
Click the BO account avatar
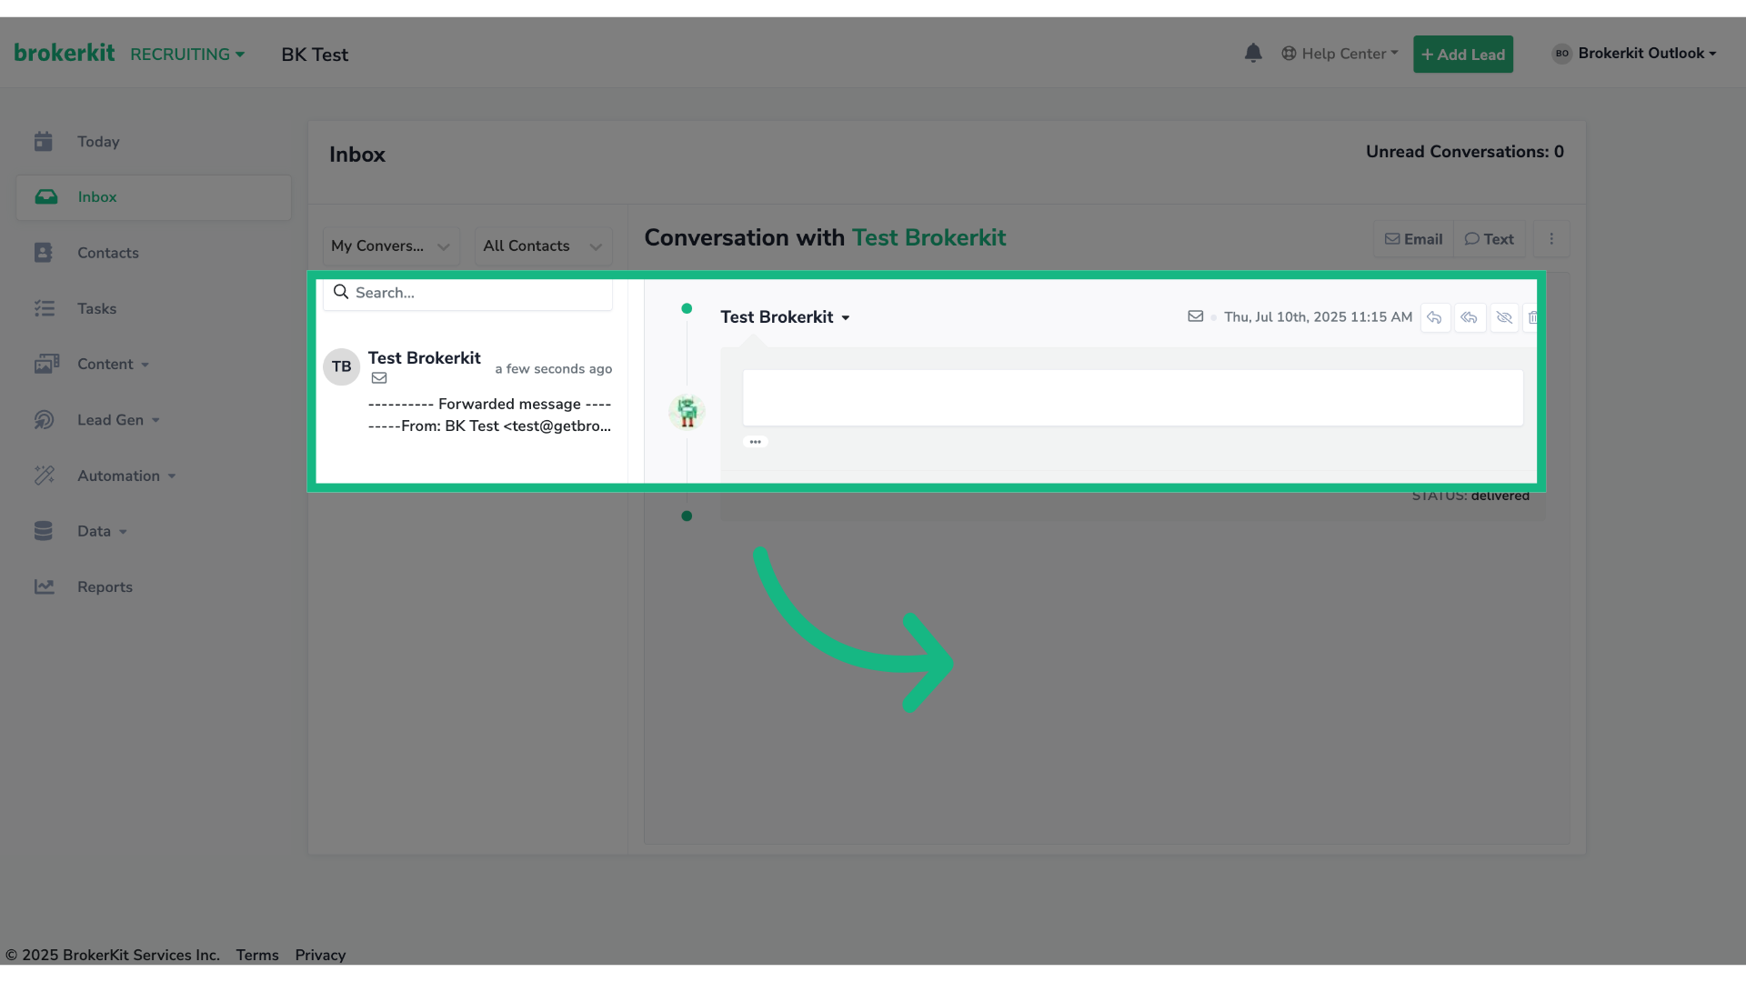[1561, 54]
